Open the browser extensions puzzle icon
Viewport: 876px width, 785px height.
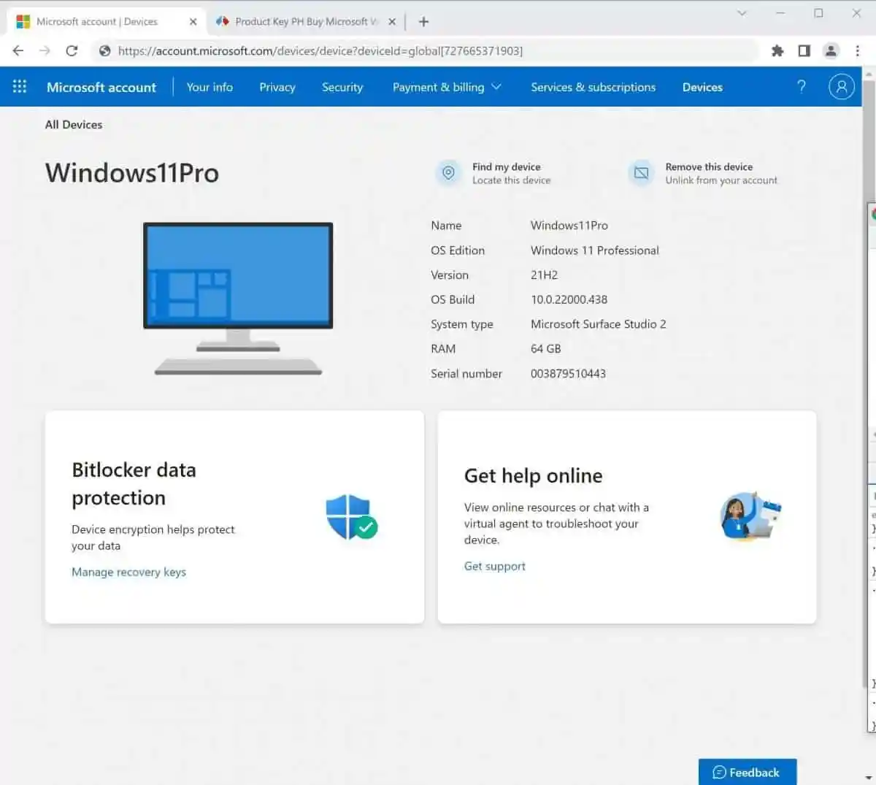[x=777, y=50]
